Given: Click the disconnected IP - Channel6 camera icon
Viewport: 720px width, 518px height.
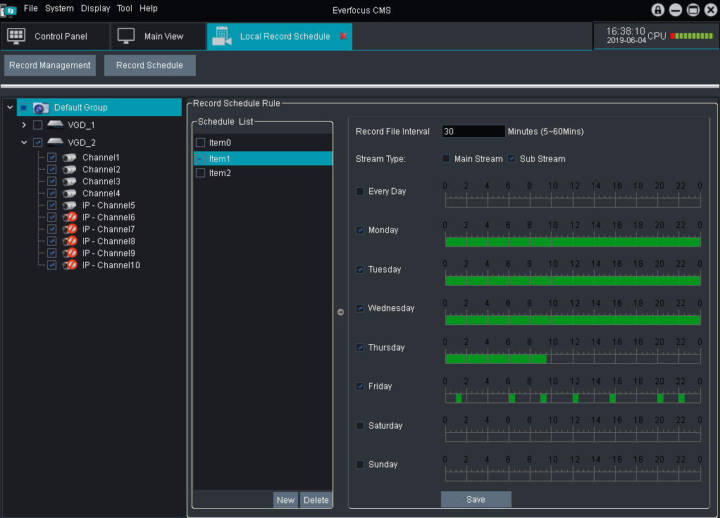Looking at the screenshot, I should pyautogui.click(x=69, y=217).
